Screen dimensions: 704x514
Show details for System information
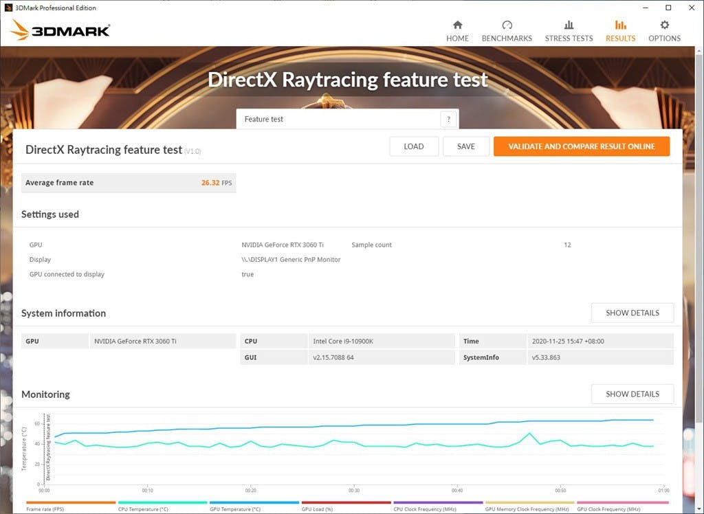pos(632,313)
